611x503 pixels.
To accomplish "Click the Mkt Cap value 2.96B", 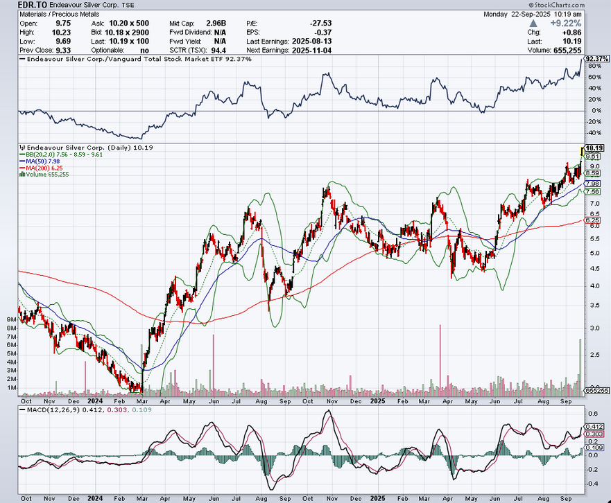I will [216, 24].
